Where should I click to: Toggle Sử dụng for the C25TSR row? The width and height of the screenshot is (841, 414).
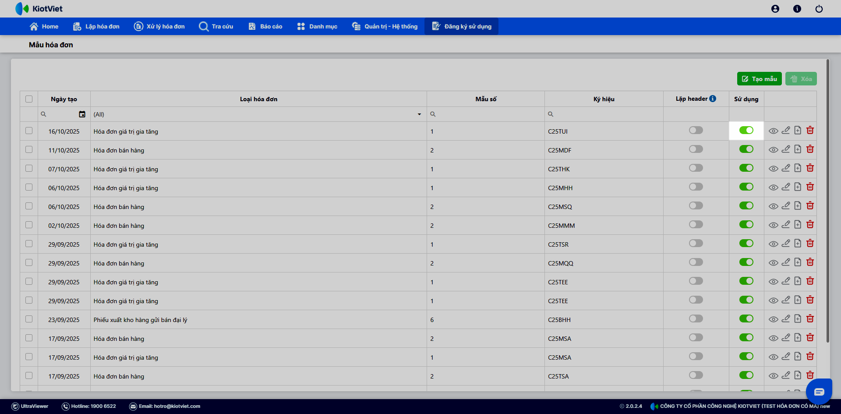[x=746, y=243]
